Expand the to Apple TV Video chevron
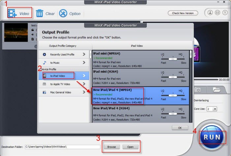Screen dimensions: 231x156 click(x=84, y=84)
